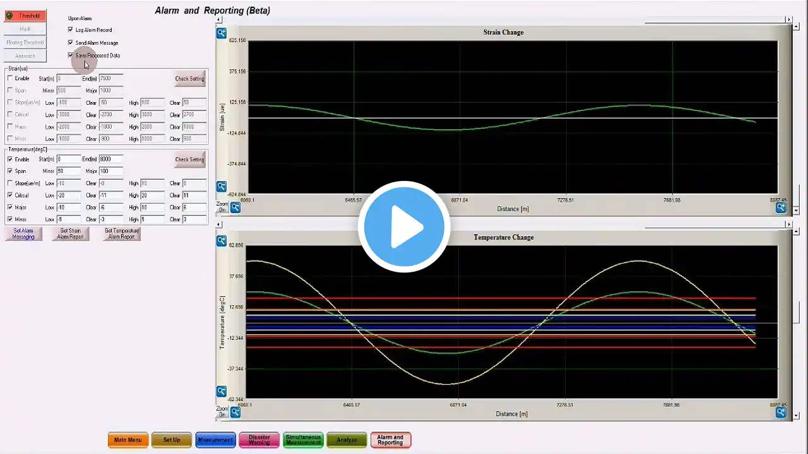Switch to the Disaster Warning tab
The width and height of the screenshot is (808, 454).
click(259, 440)
